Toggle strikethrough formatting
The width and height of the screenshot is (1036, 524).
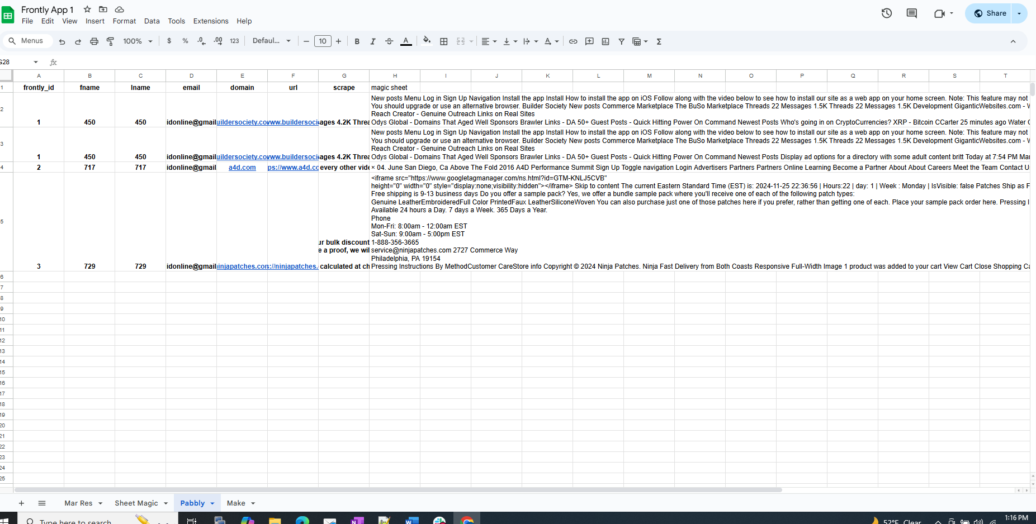point(389,41)
